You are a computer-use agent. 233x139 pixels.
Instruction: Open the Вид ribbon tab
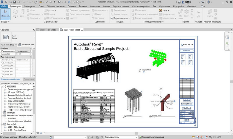(x=154, y=7)
